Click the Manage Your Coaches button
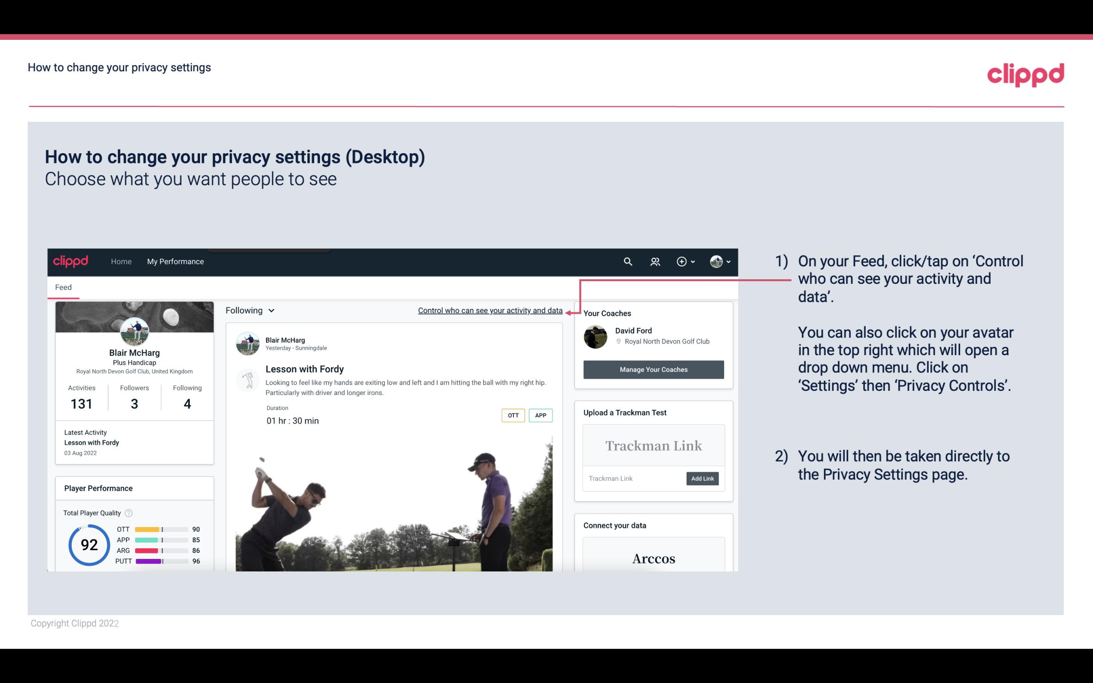 point(654,369)
